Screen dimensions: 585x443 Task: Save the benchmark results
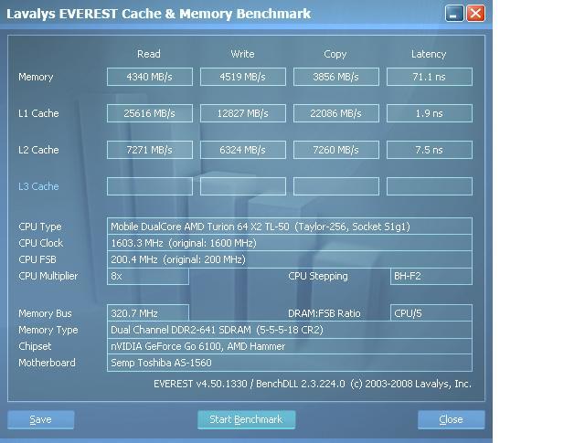(x=40, y=419)
